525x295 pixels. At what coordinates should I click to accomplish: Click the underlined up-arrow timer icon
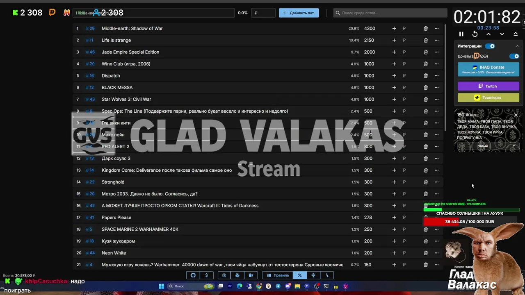click(x=516, y=34)
